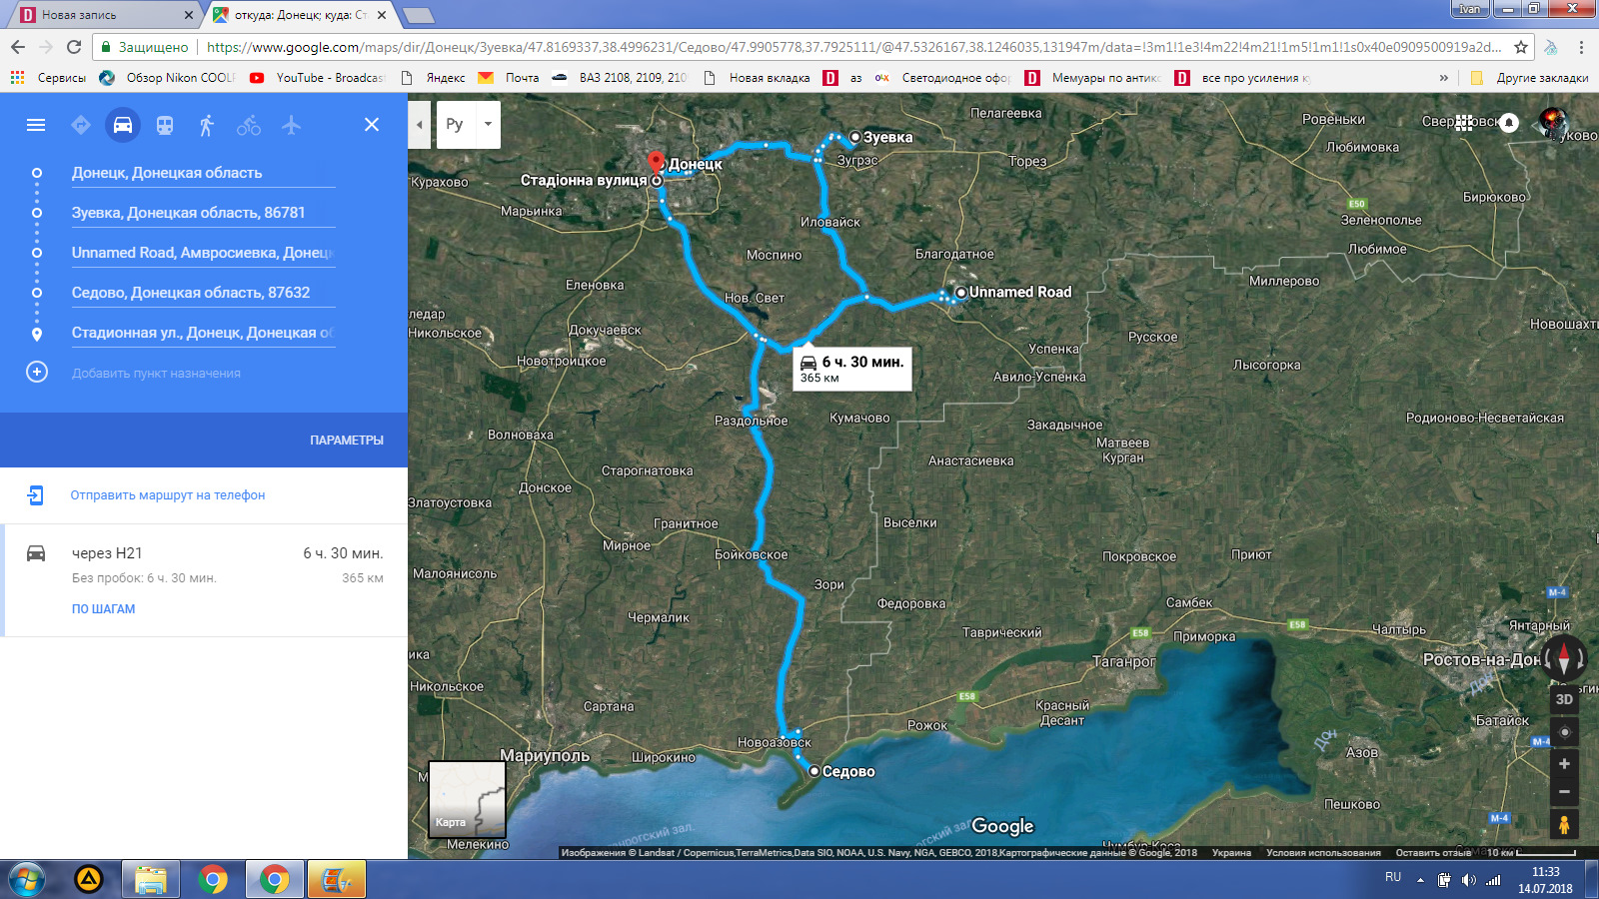
Task: Open ПАРАМЕТРЫ route options
Action: coord(347,441)
